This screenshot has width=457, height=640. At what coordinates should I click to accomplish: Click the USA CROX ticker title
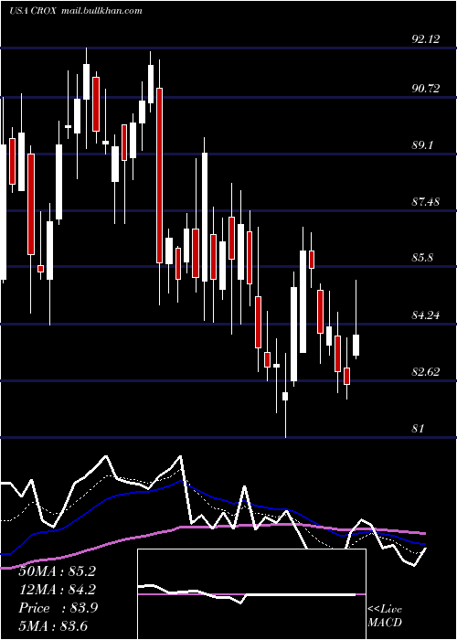(34, 11)
